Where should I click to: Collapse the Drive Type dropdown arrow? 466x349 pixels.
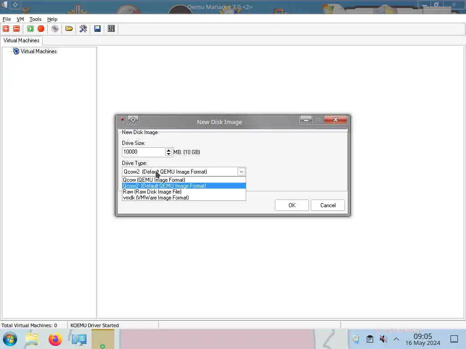tap(241, 171)
